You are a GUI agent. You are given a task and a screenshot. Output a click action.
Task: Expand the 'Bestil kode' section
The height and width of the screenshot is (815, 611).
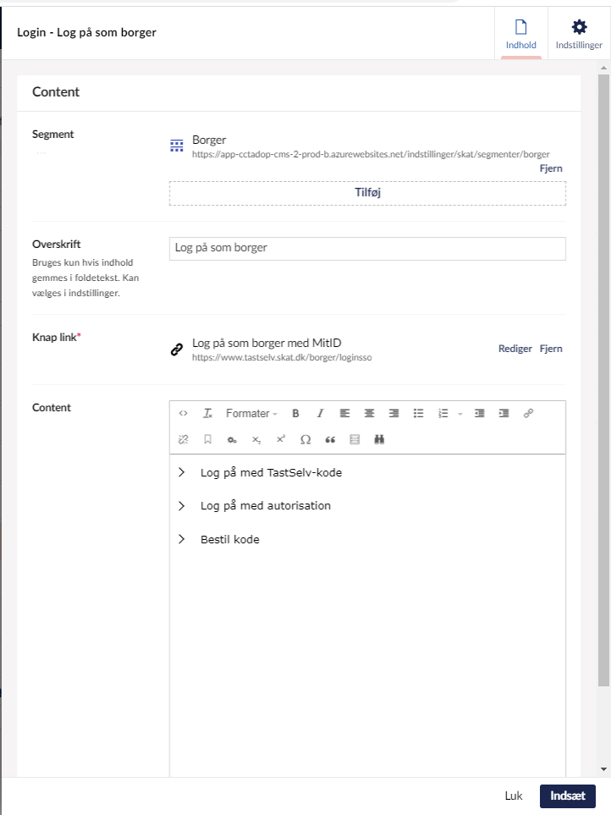pyautogui.click(x=181, y=539)
